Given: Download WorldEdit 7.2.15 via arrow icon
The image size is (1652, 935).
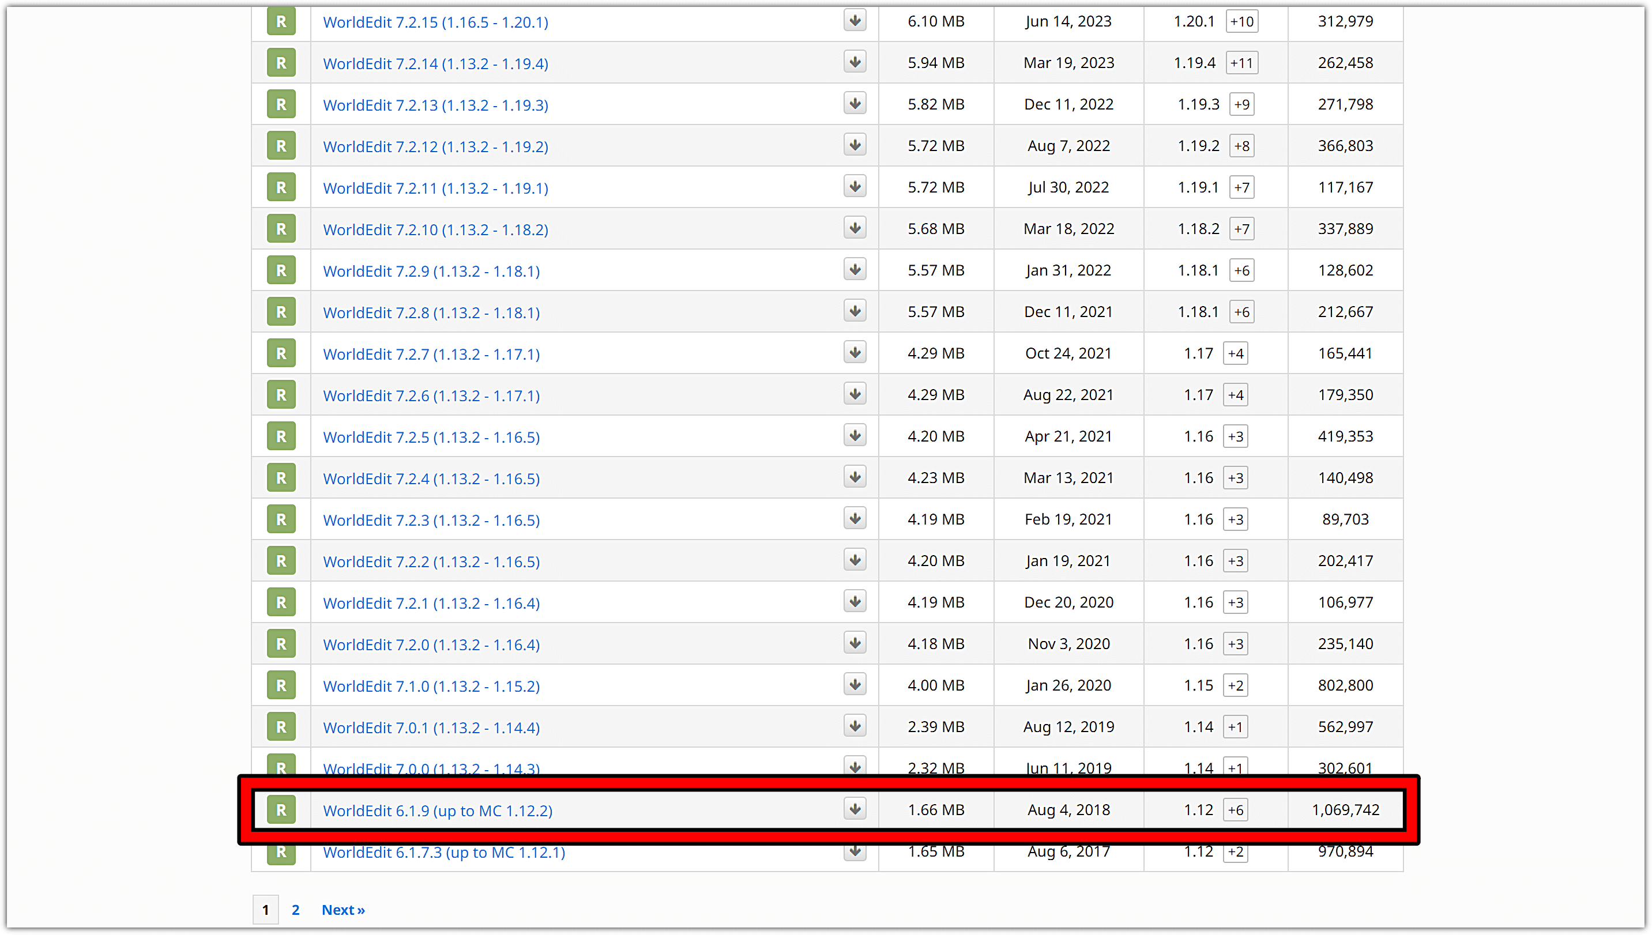Looking at the screenshot, I should [x=855, y=21].
